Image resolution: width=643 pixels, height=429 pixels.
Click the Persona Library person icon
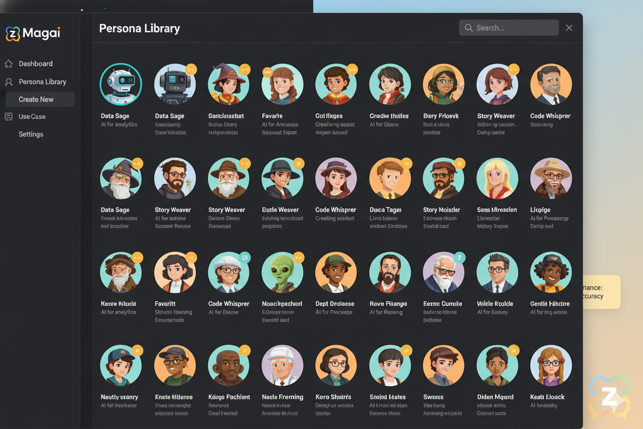tap(8, 81)
